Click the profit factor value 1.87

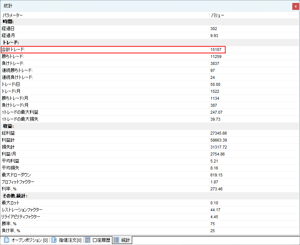click(214, 182)
